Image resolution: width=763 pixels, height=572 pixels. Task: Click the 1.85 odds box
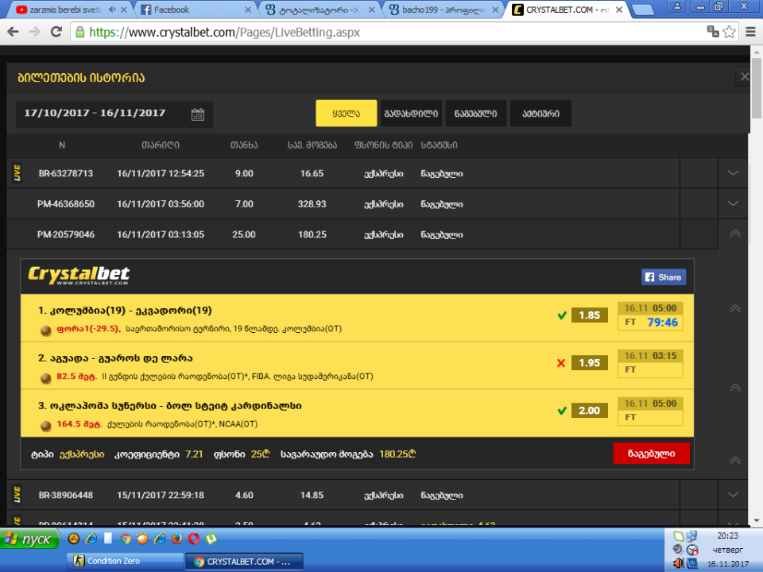point(589,315)
